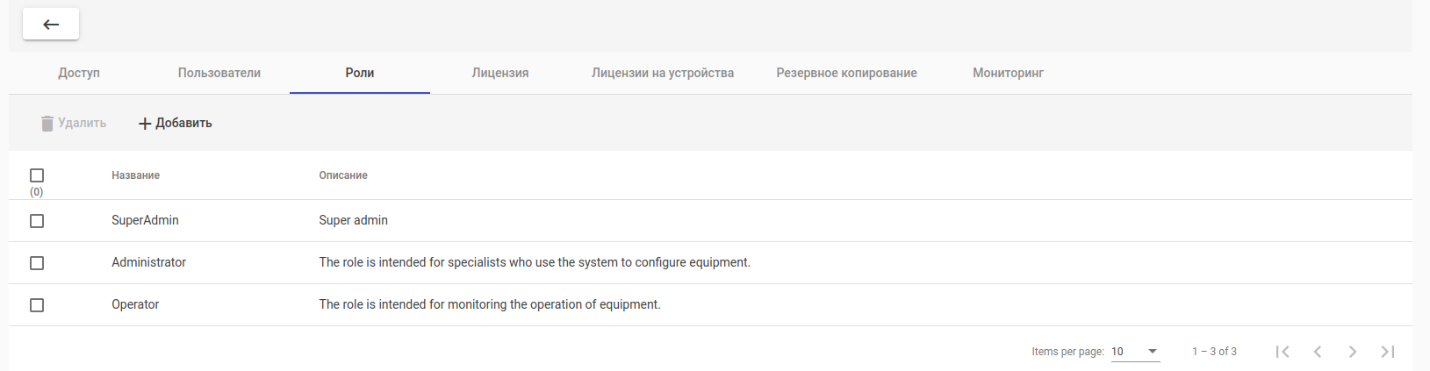Screen dimensions: 1430x371
Task: Open the Мониторинг tab
Action: (1008, 73)
